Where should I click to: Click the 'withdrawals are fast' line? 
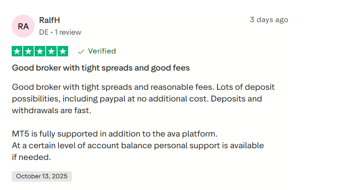coord(52,111)
